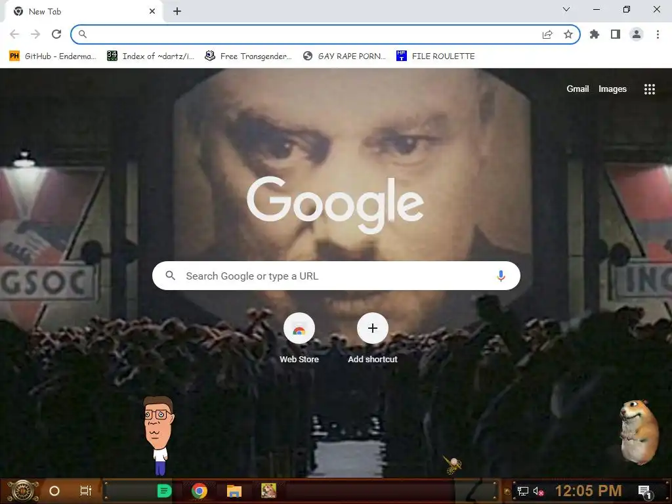The image size is (672, 504).
Task: Open the tab search chevron
Action: [x=566, y=9]
